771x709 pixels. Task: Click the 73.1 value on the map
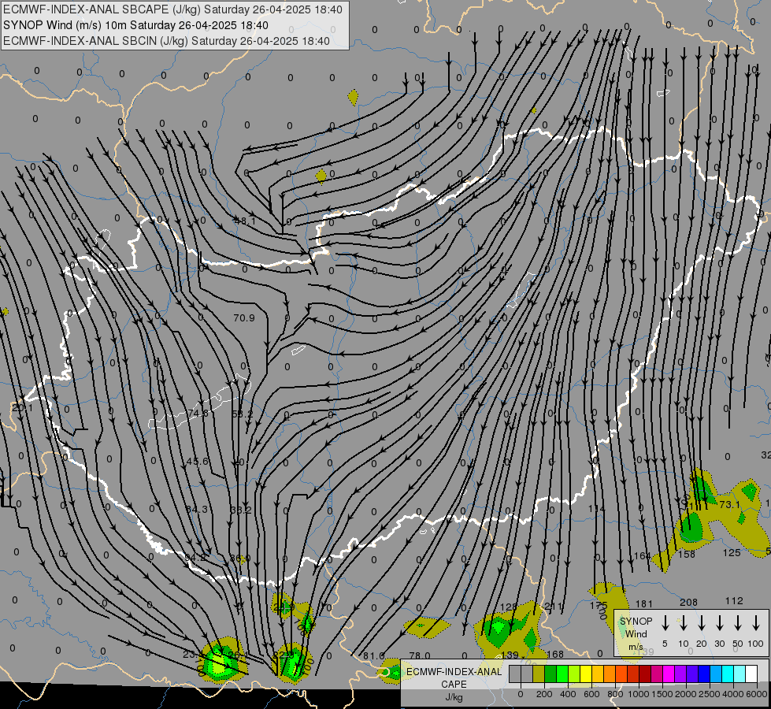tap(730, 505)
